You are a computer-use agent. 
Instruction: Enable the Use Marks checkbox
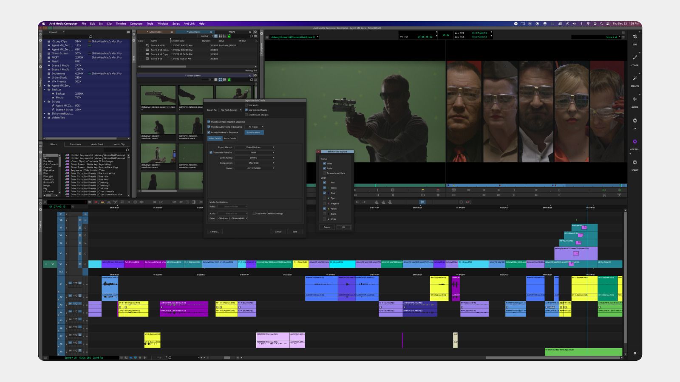pyautogui.click(x=246, y=105)
